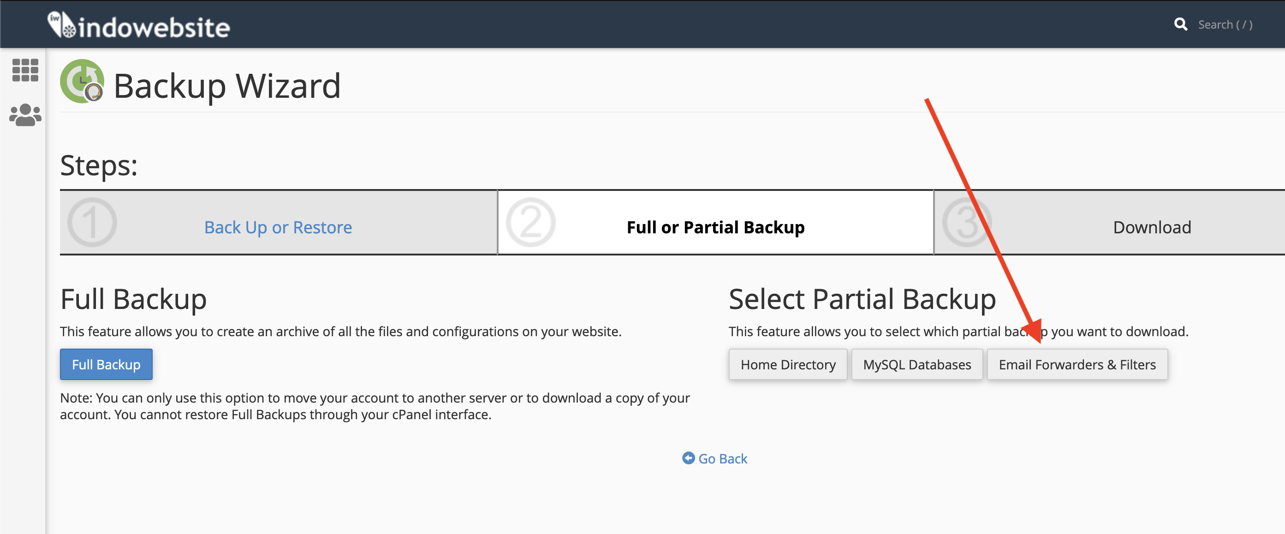Click the Backup Wizard clock icon
1285x534 pixels.
coord(82,81)
